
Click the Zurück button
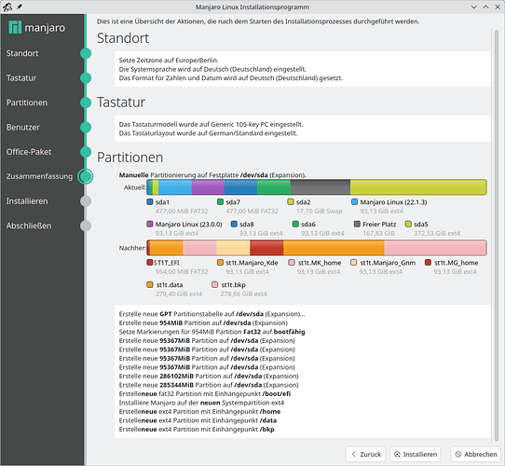366,454
